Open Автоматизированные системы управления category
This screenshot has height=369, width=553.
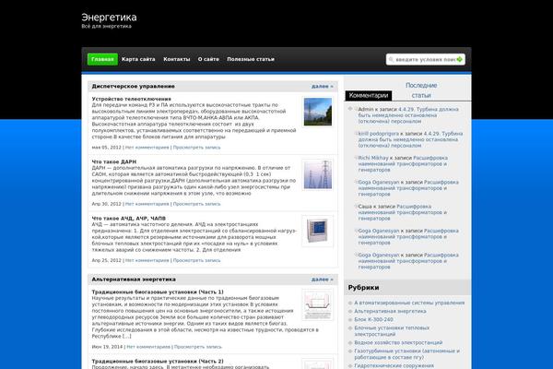409,303
